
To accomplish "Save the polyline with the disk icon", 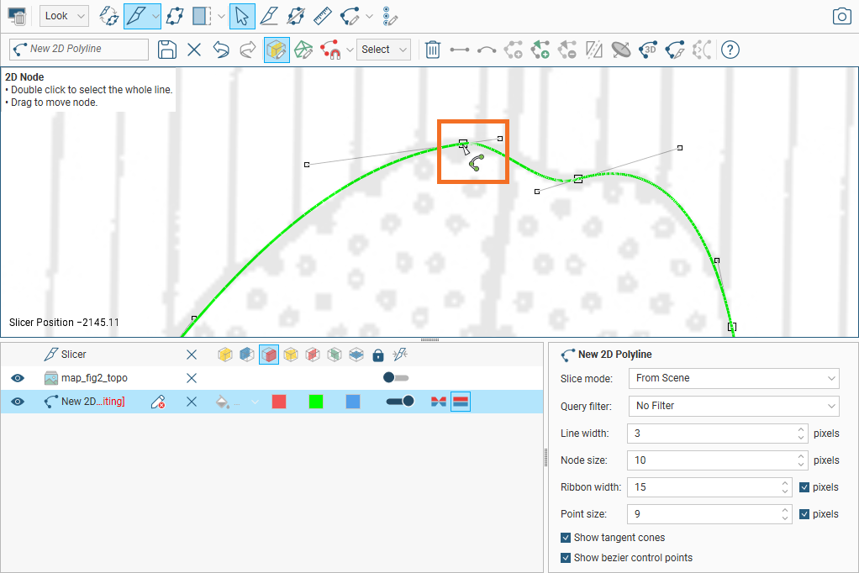I will pyautogui.click(x=167, y=50).
